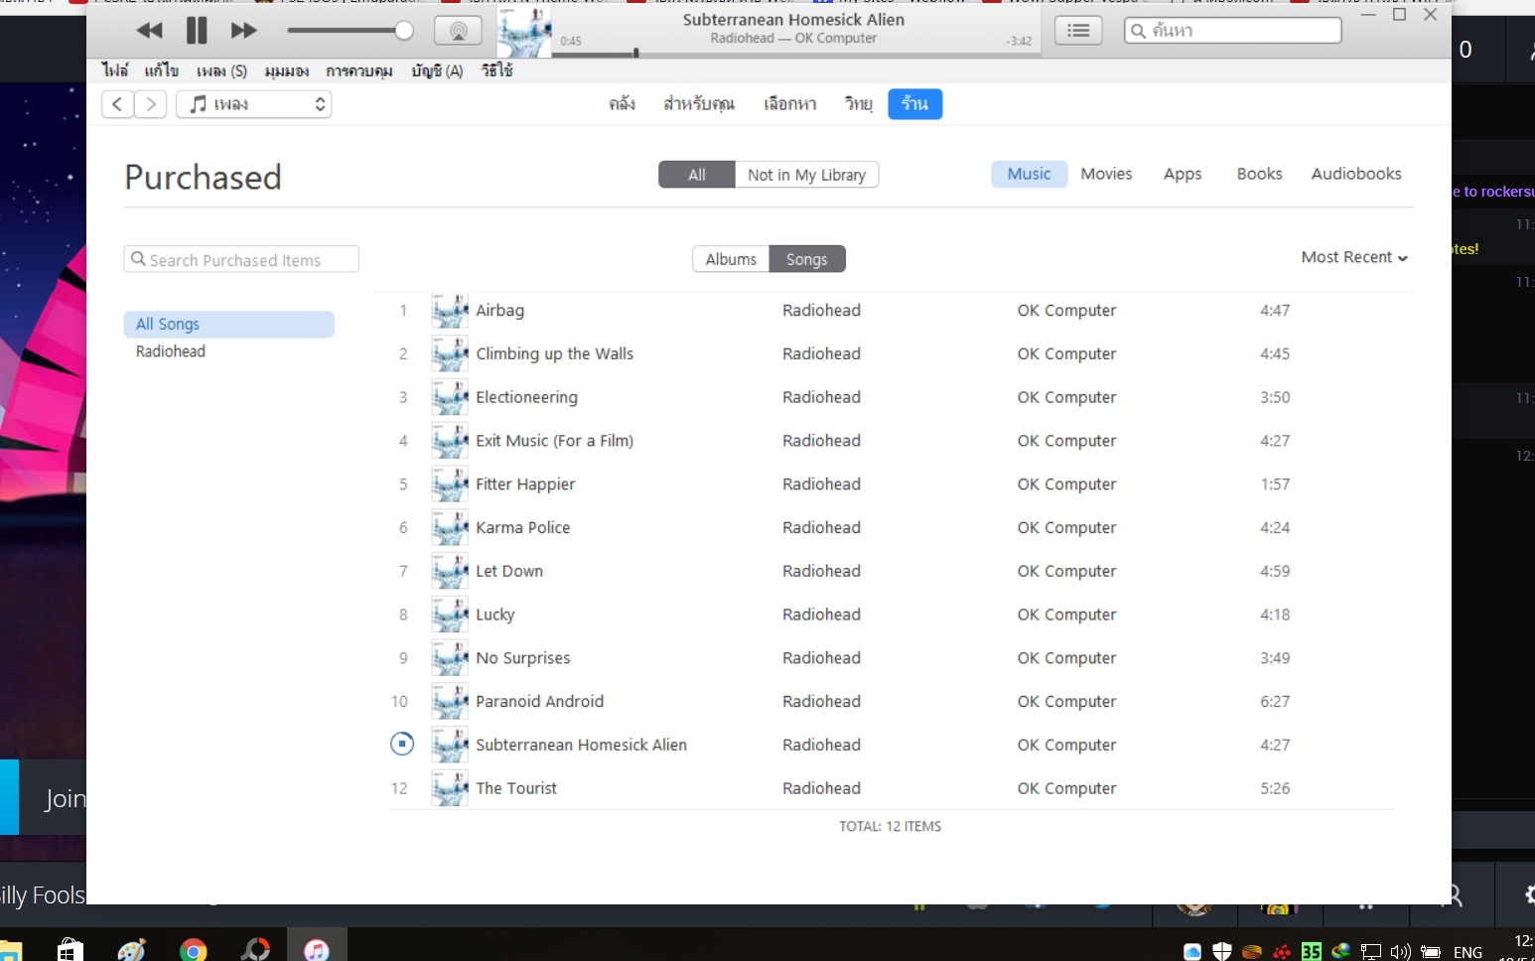Show purchased Audiobooks
This screenshot has height=961, width=1535.
1356,174
